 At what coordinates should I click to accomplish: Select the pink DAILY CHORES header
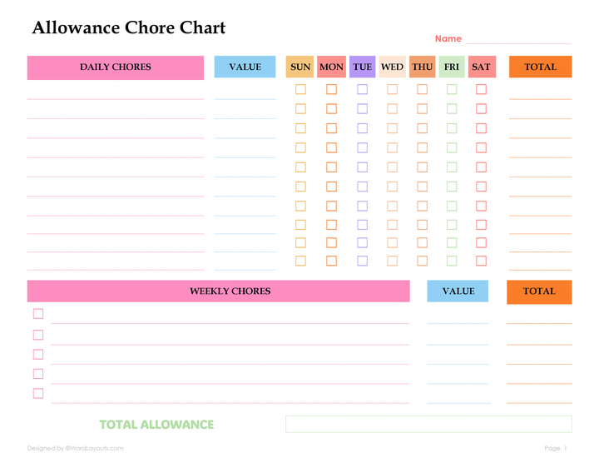116,67
